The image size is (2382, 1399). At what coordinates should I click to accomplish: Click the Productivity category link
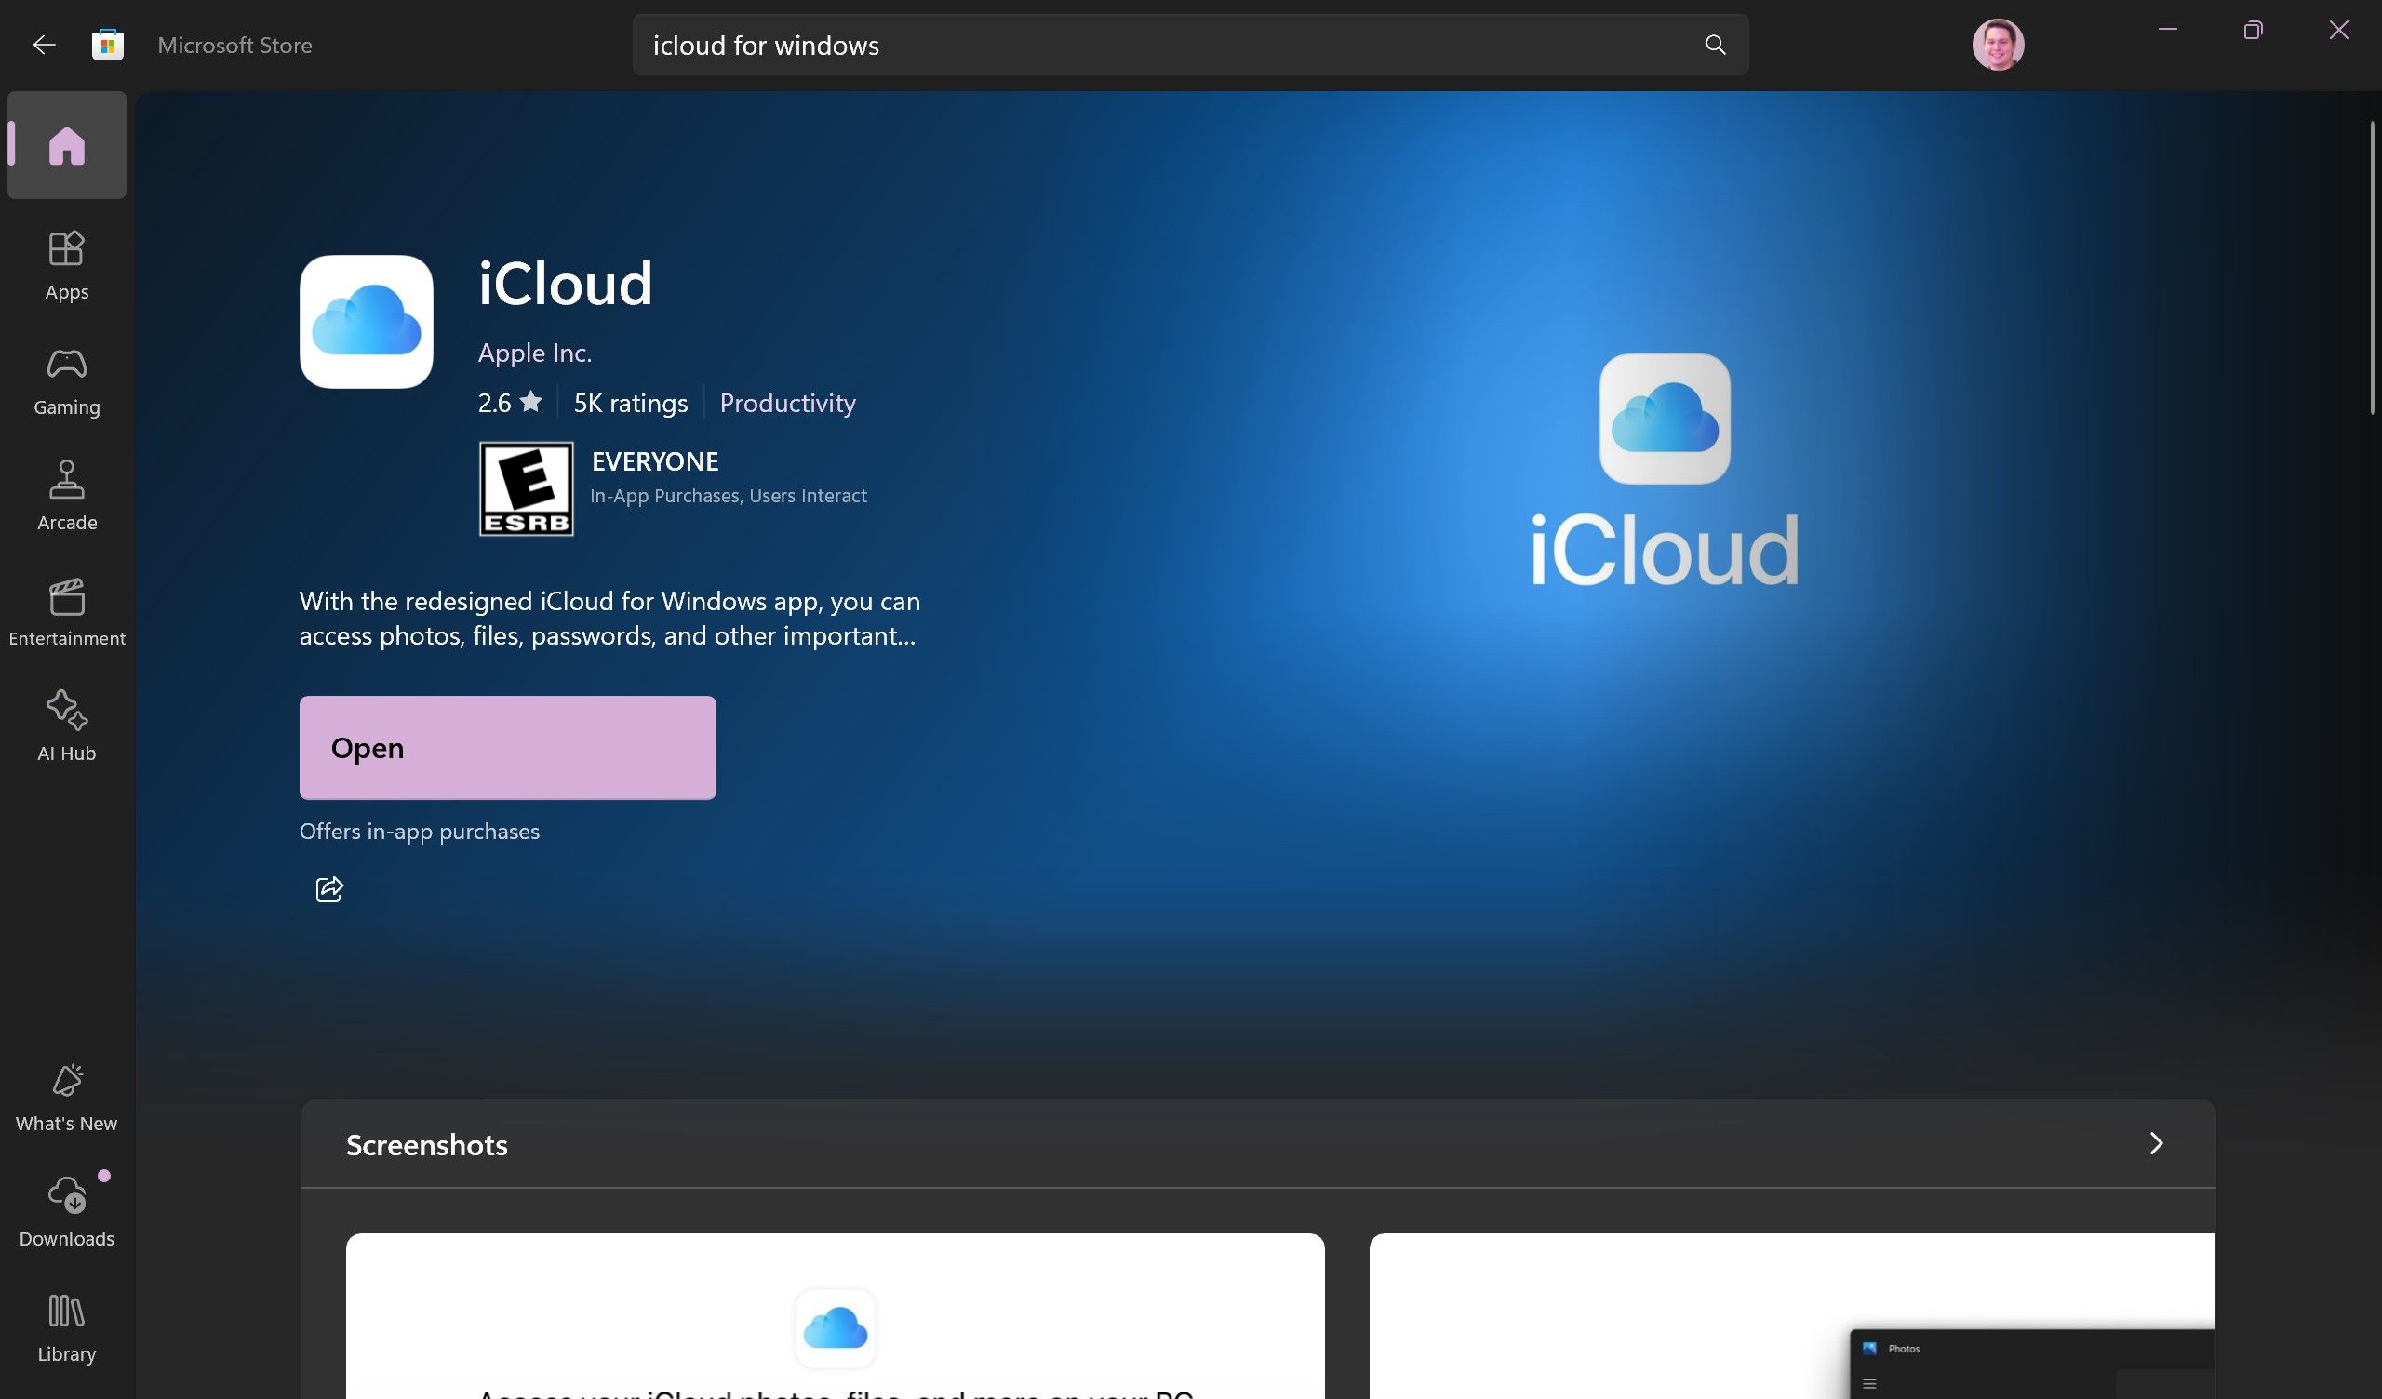point(786,402)
